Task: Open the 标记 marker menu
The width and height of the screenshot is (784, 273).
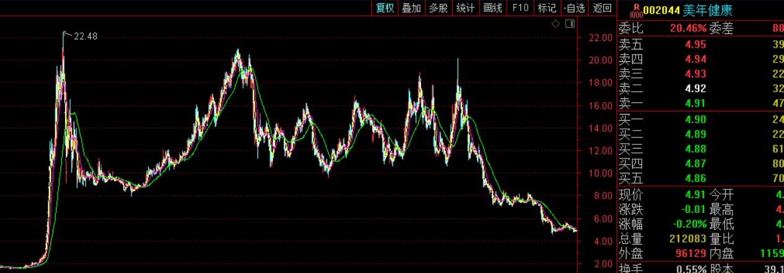Action: 546,8
